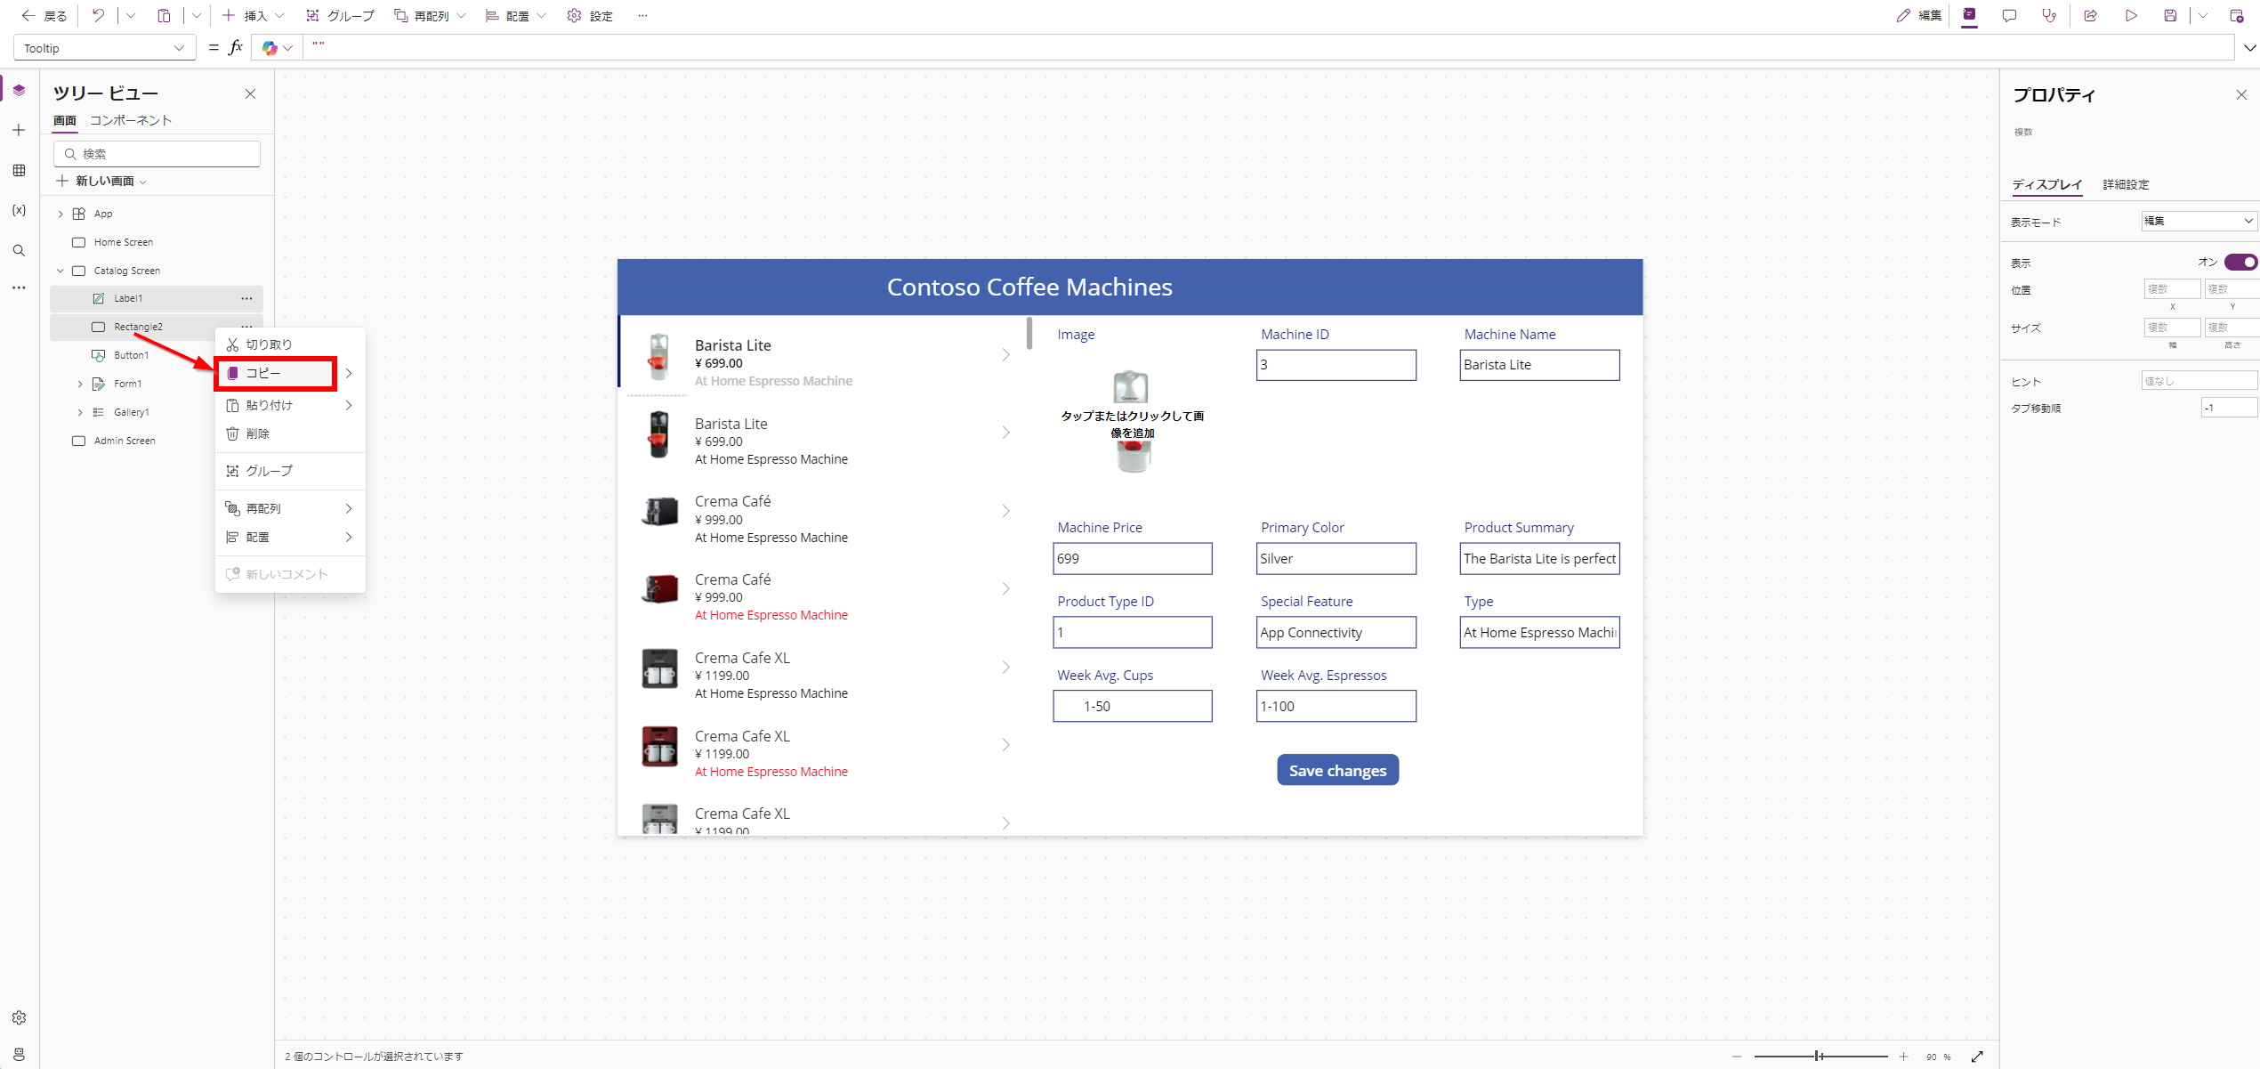This screenshot has height=1069, width=2260.
Task: Switch to the コンポーネント tab
Action: click(131, 120)
